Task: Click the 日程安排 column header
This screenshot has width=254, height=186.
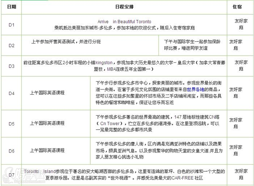Action: (x=124, y=7)
